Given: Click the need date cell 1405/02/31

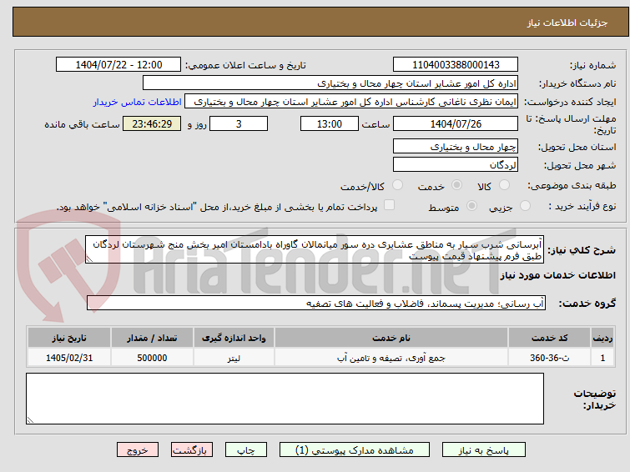Looking at the screenshot, I should click(x=69, y=358).
